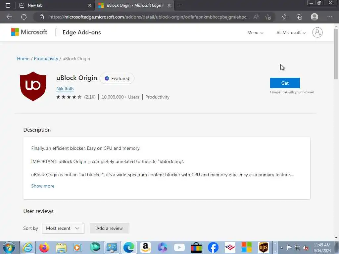Image resolution: width=339 pixels, height=254 pixels.
Task: Expand the All Microsoft dropdown
Action: [x=291, y=33]
